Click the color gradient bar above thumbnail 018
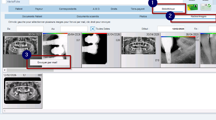The width and height of the screenshot is (216, 120). [178, 37]
